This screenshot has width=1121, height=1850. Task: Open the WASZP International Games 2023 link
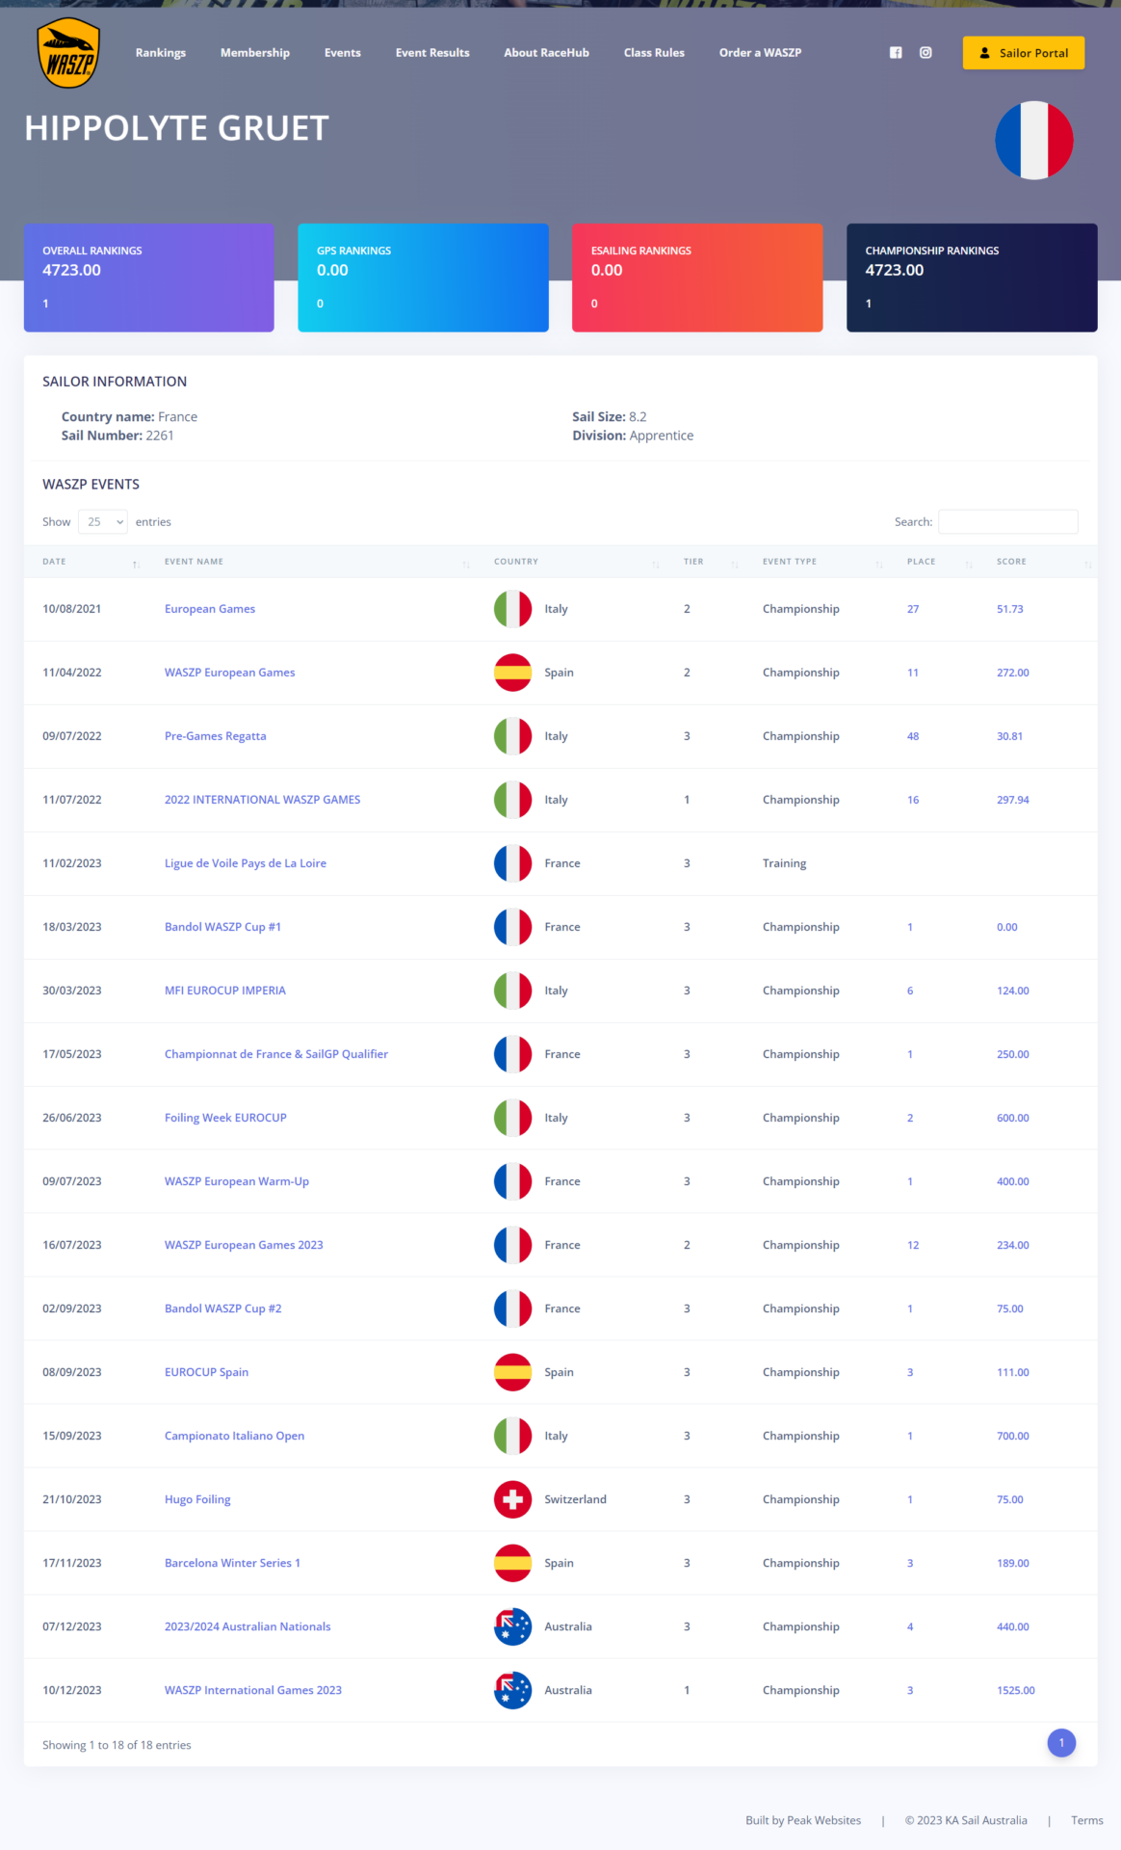(x=253, y=1690)
